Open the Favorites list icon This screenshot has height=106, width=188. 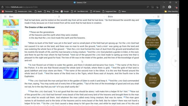click(164, 7)
